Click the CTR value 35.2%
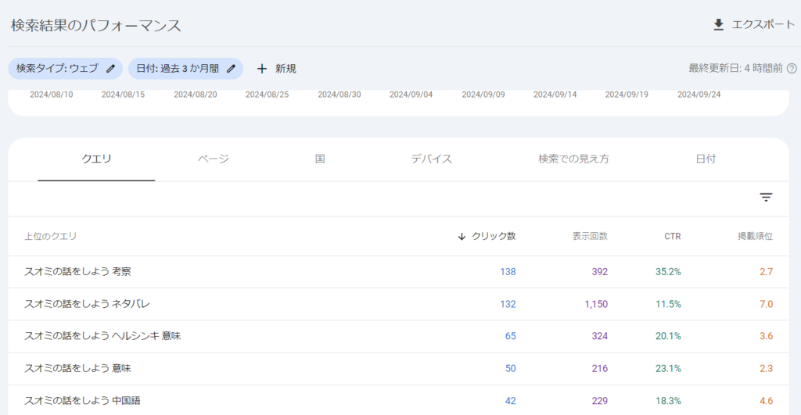The height and width of the screenshot is (415, 801). pos(668,271)
